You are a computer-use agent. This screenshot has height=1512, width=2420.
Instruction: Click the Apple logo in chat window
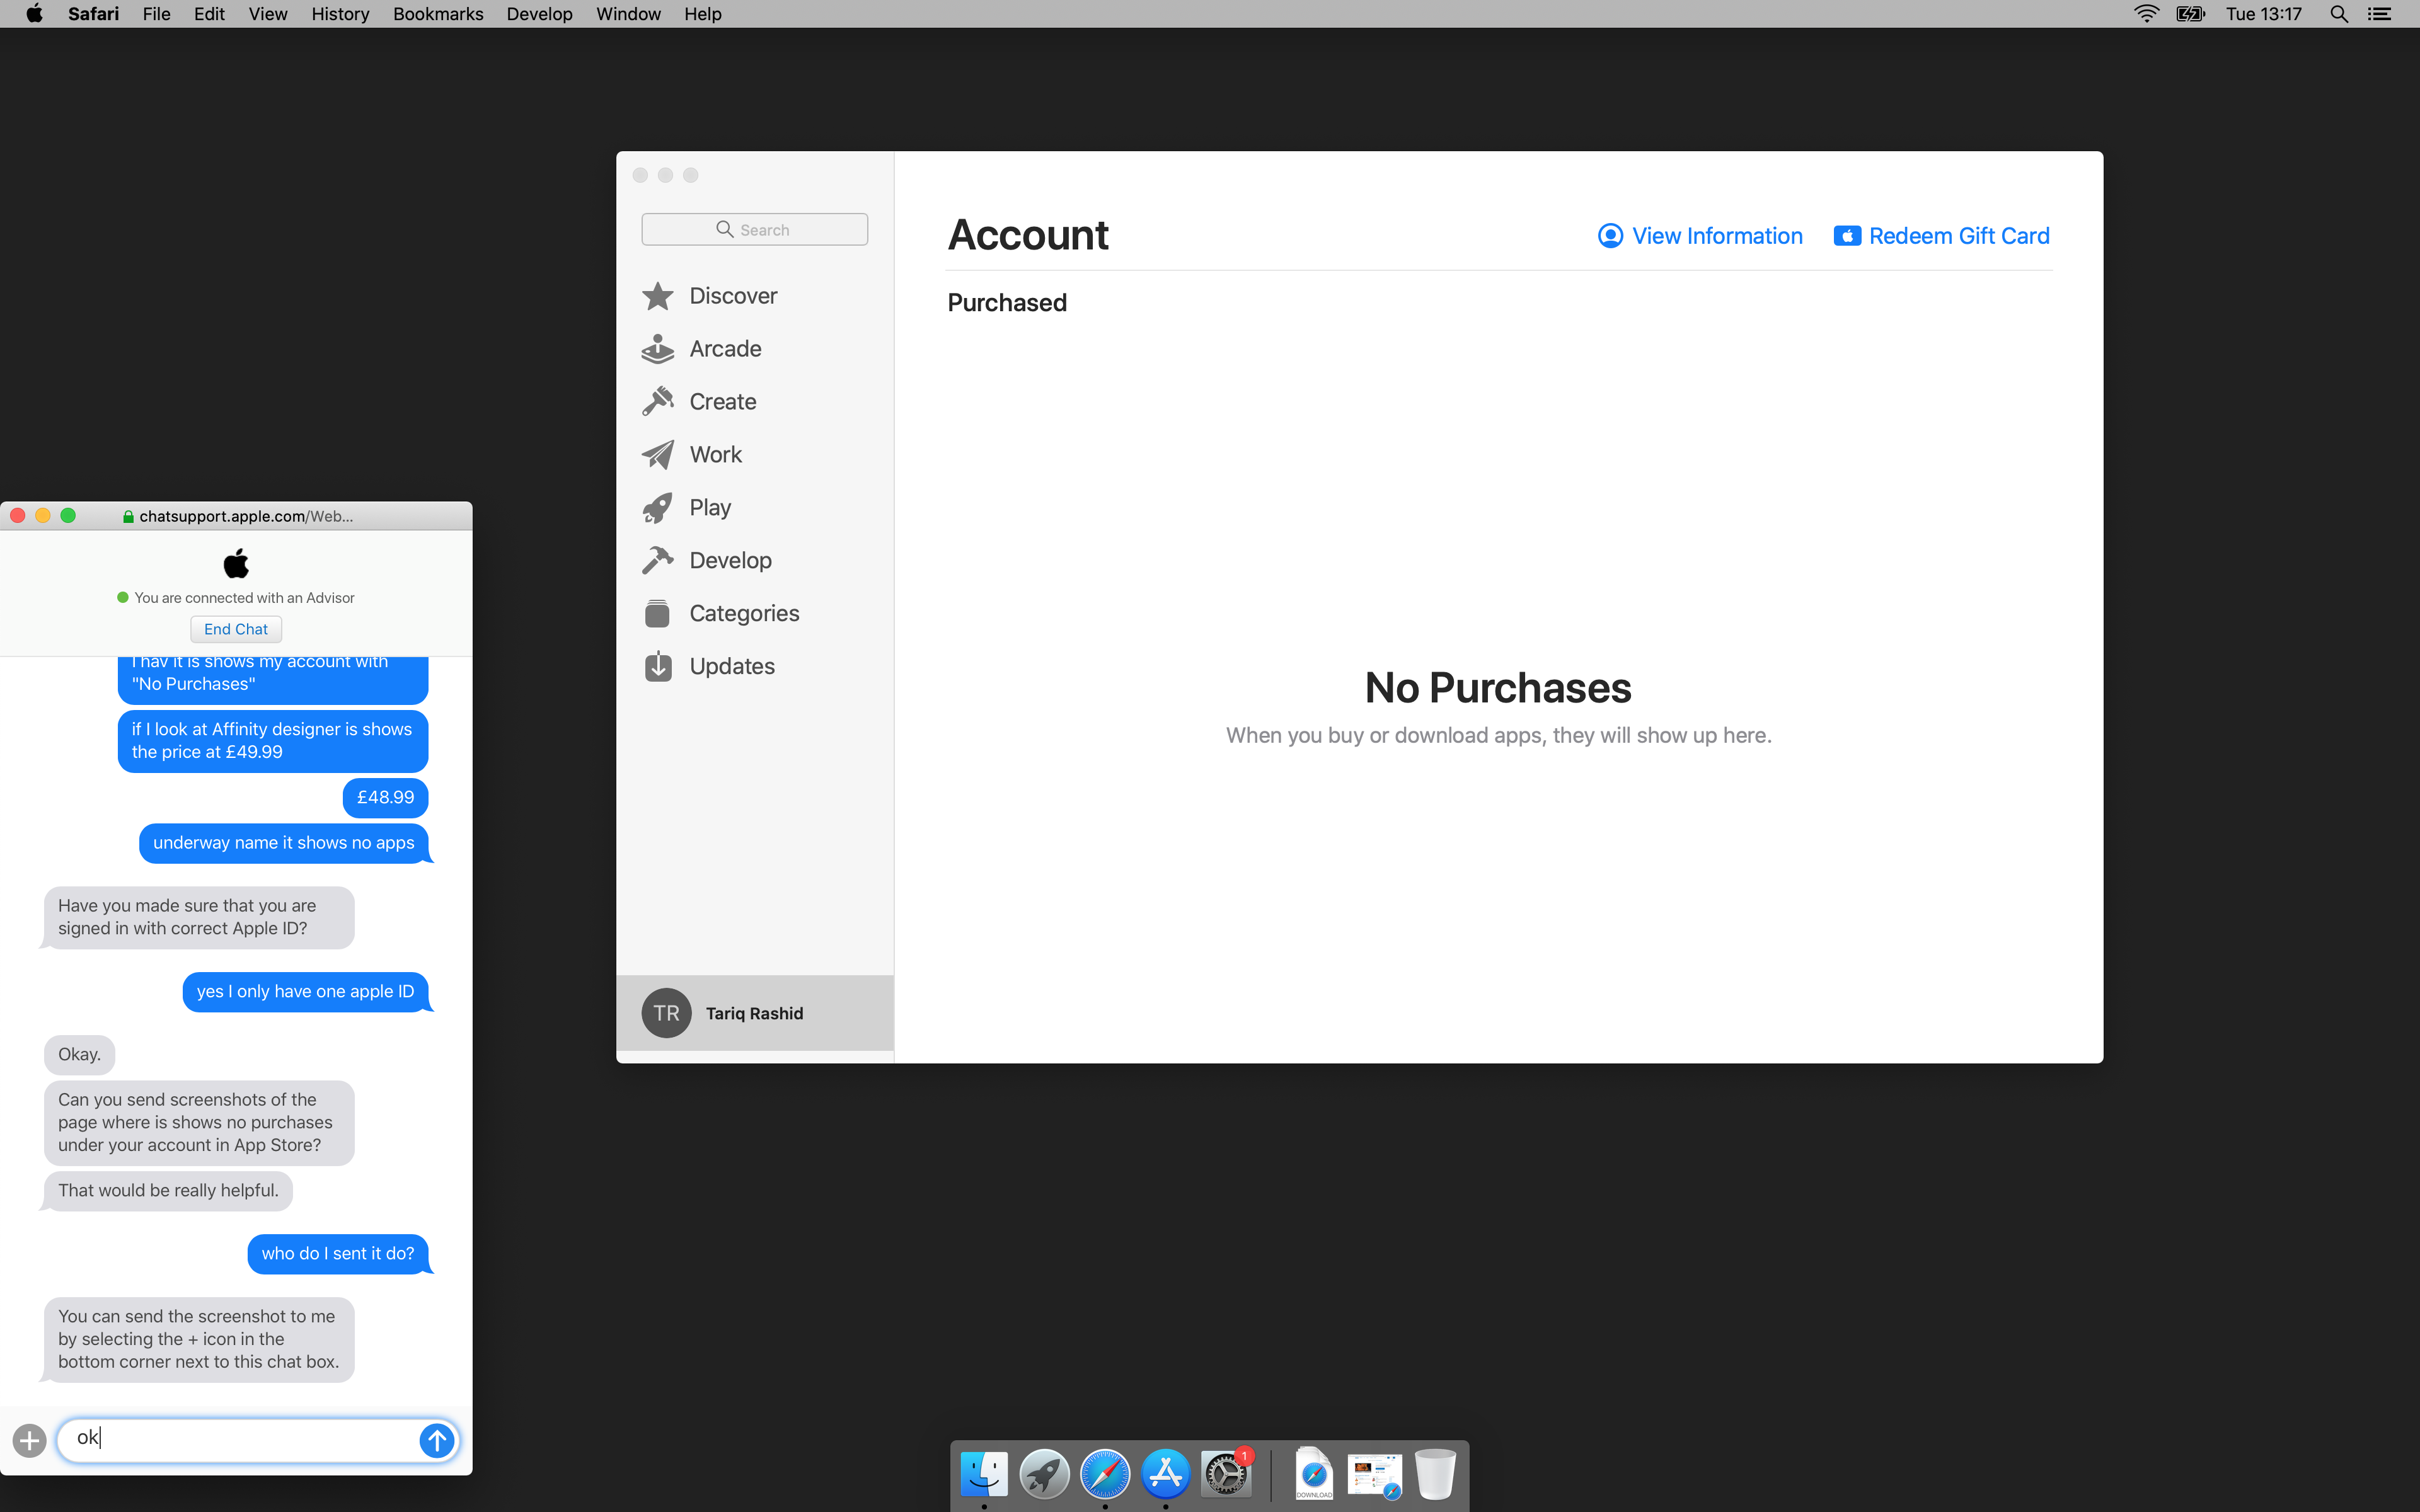tap(236, 563)
